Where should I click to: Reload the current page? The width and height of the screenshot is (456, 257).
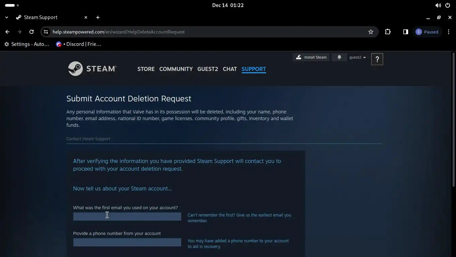pyautogui.click(x=32, y=32)
